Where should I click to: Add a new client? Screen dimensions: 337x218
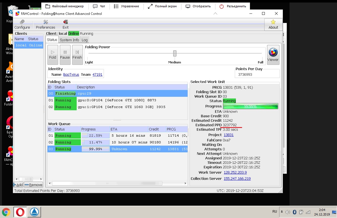coord(18,185)
